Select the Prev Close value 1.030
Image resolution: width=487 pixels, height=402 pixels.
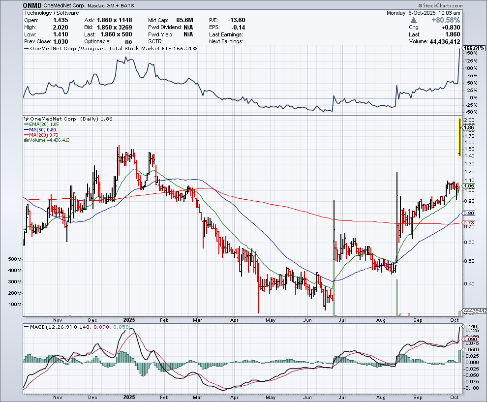tap(61, 42)
